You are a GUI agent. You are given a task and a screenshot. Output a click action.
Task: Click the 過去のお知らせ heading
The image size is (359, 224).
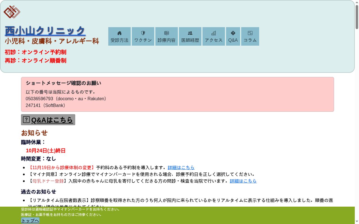[38, 192]
